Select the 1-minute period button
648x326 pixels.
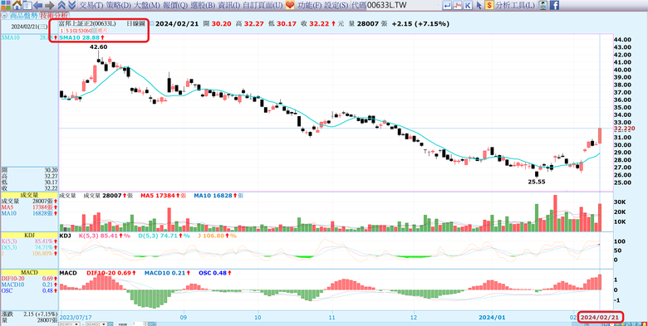[61, 31]
